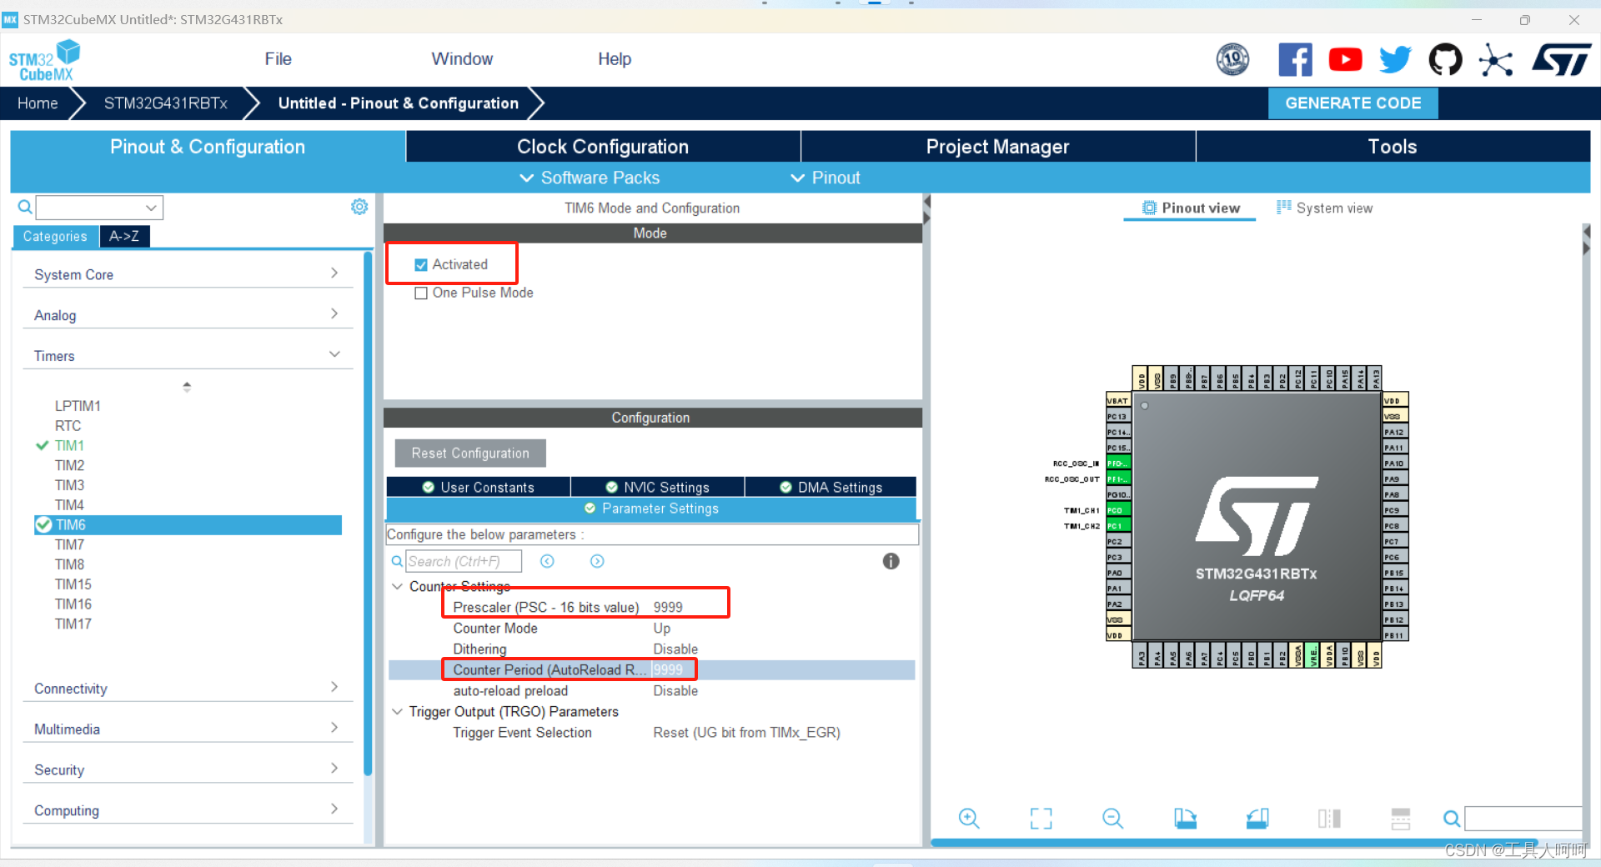The image size is (1601, 867).
Task: Open NVIC Settings tab
Action: point(657,487)
